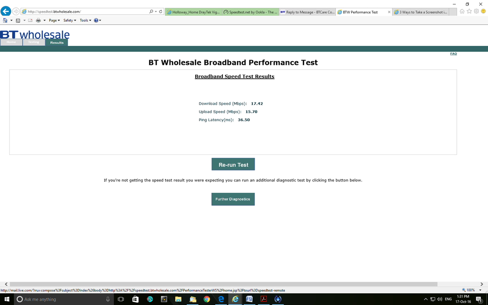Click the ENG language indicator
Image resolution: width=488 pixels, height=305 pixels.
448,299
